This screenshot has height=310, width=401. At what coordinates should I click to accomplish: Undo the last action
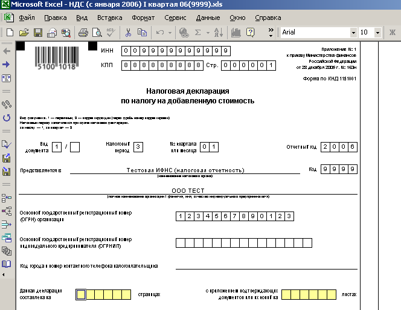click(160, 33)
